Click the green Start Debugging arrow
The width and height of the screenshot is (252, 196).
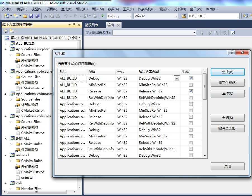[x=103, y=16]
